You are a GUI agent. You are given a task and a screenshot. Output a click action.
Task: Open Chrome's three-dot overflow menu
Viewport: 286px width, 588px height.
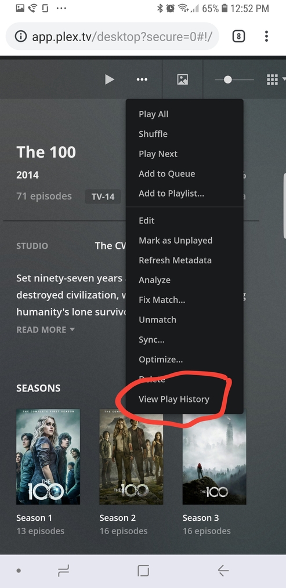pyautogui.click(x=266, y=36)
